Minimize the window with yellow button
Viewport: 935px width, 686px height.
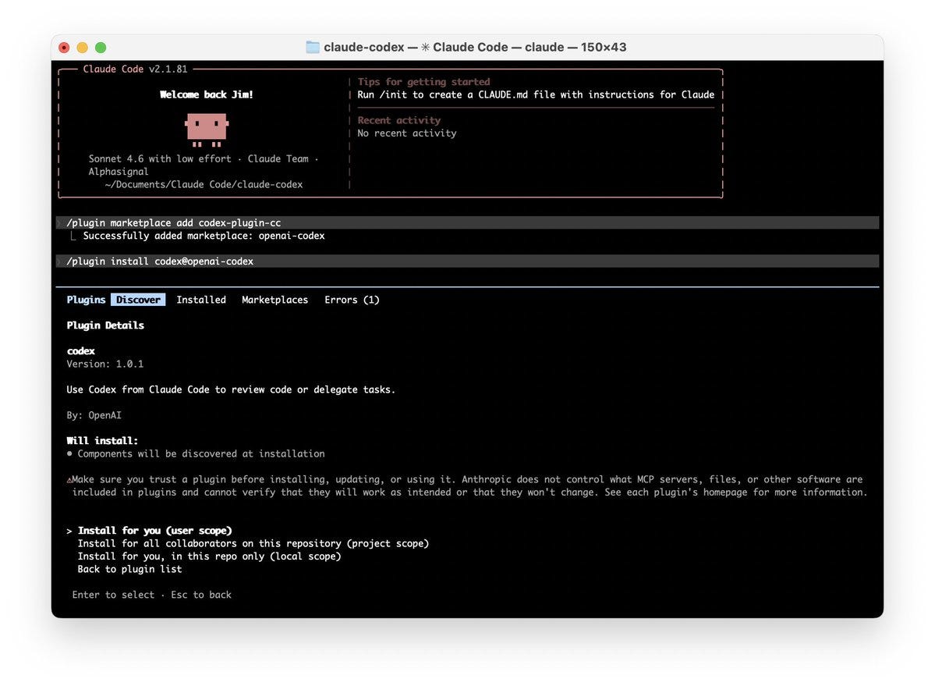[83, 48]
